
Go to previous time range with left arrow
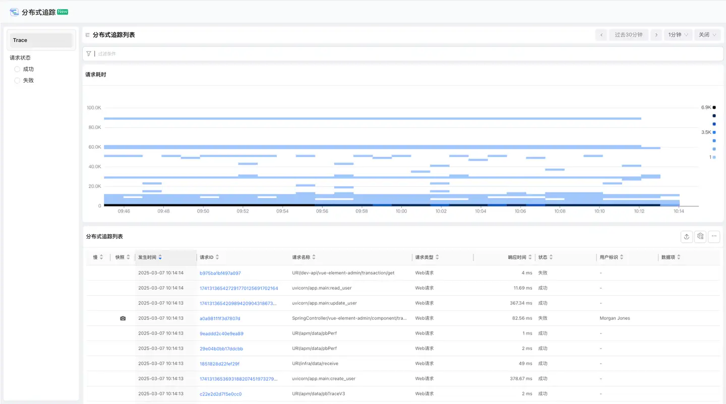click(601, 35)
